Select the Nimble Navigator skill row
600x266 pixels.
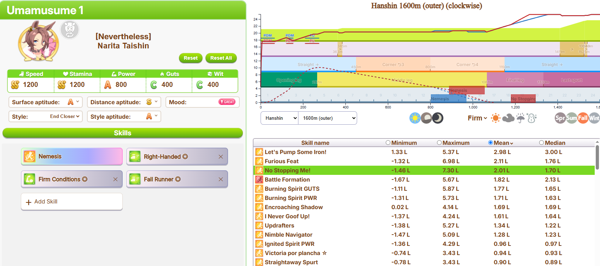click(424, 235)
